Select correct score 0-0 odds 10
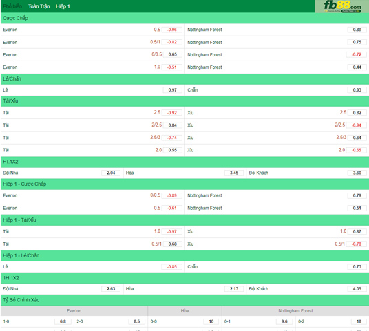 211,321
